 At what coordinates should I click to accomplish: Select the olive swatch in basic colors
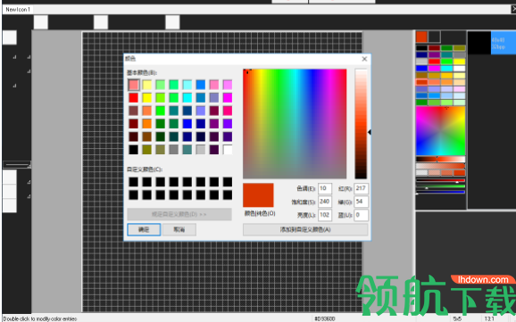click(146, 150)
